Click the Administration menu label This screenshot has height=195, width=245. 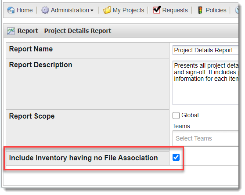pos(70,10)
